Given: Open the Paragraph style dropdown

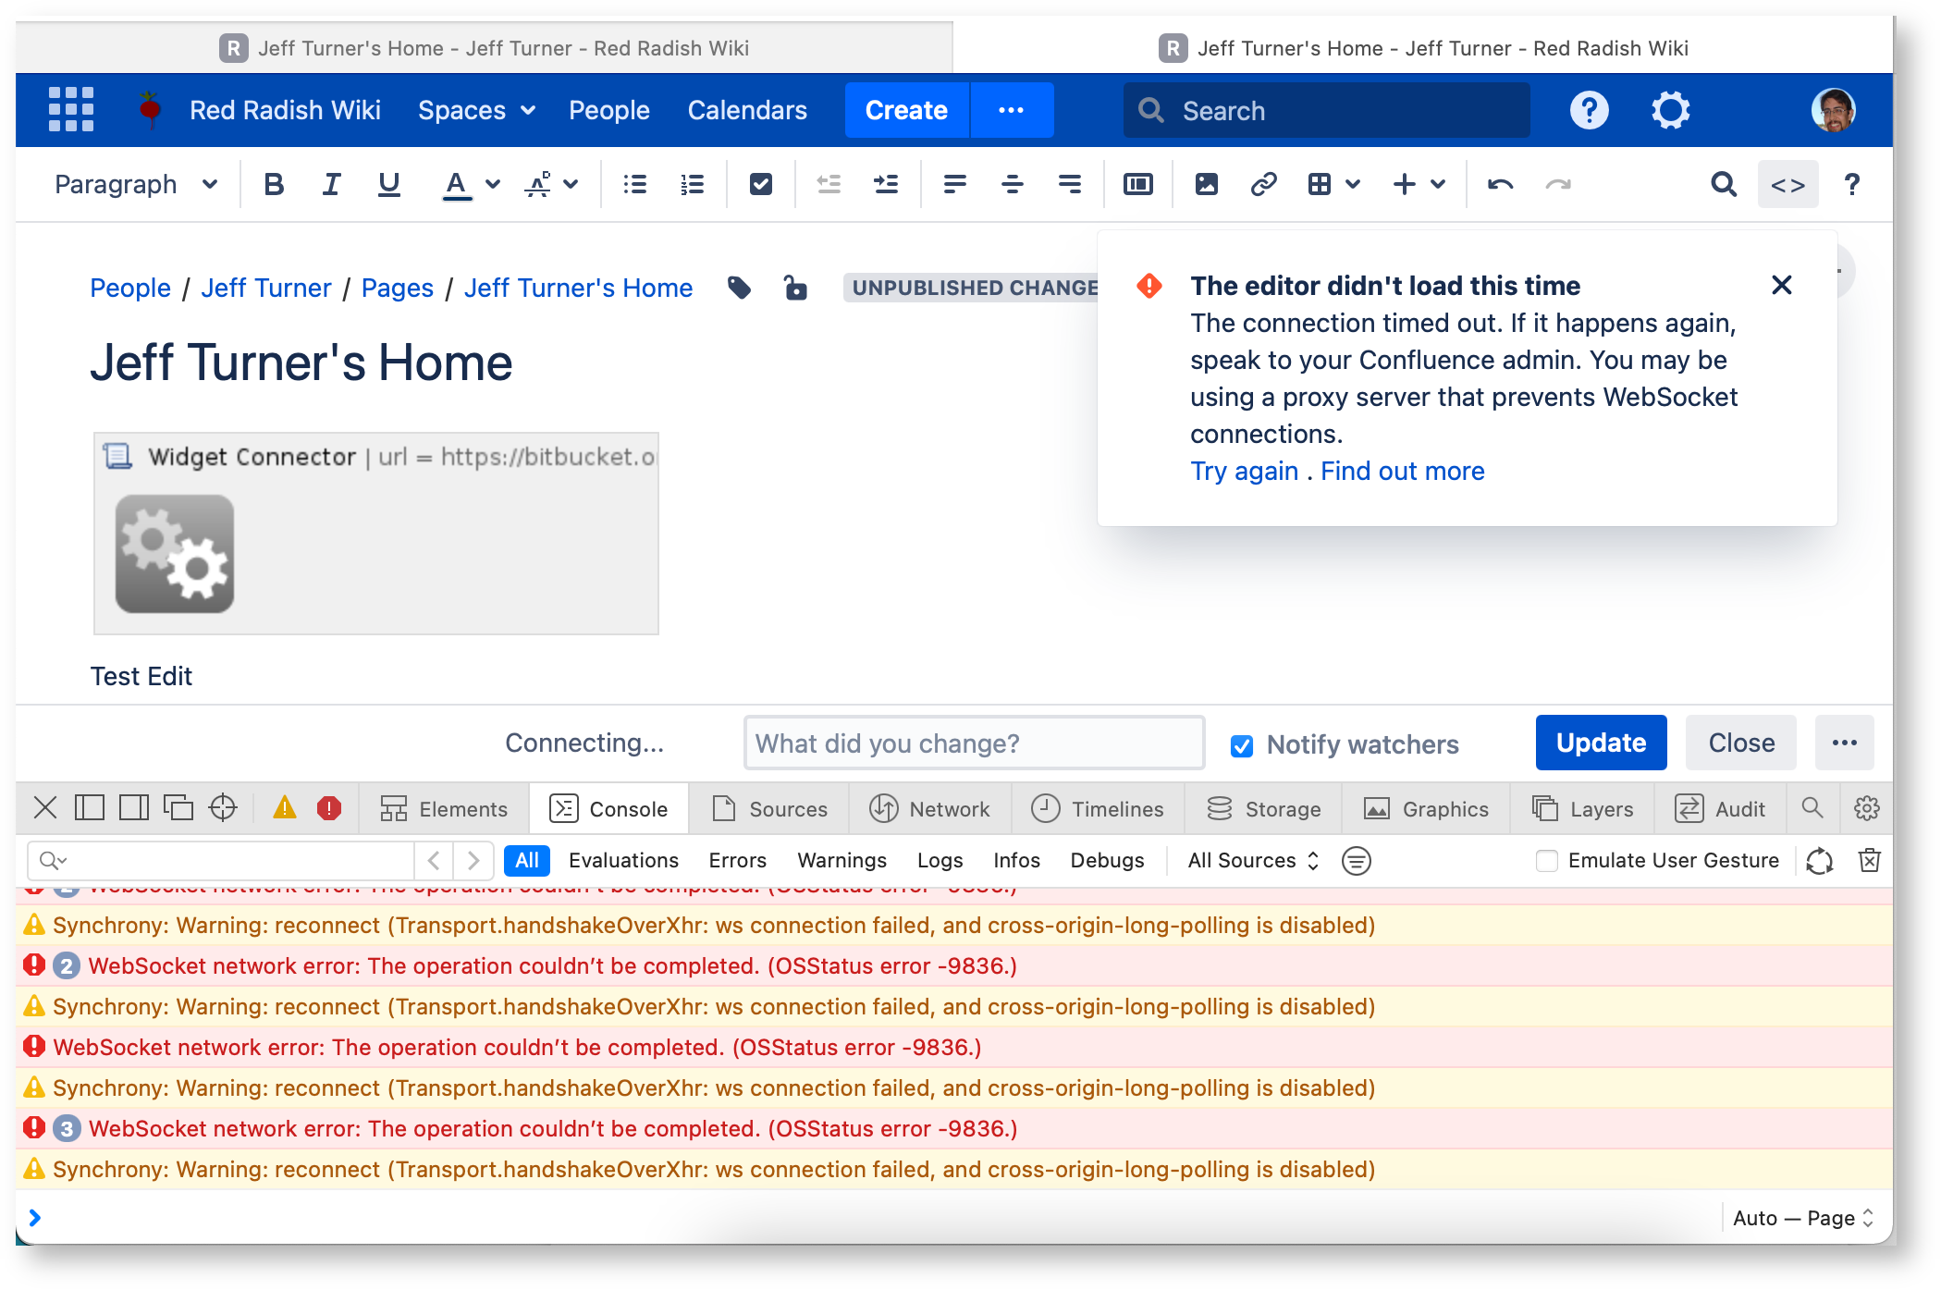Looking at the screenshot, I should (x=136, y=184).
